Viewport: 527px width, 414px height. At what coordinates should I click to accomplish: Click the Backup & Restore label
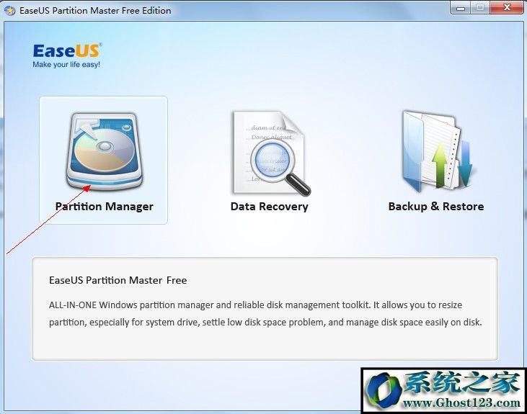click(436, 206)
